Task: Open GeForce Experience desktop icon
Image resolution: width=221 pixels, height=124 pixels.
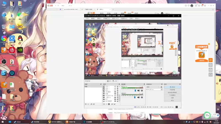Action: click(x=20, y=52)
